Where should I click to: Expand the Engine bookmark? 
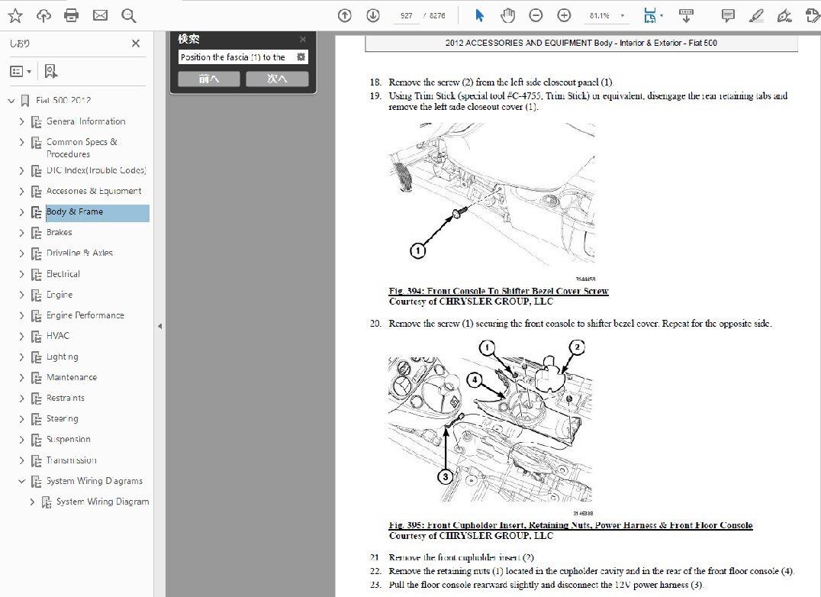pyautogui.click(x=21, y=295)
